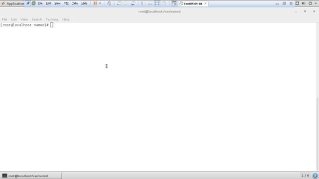Close the CentOS 64-bit tab
319x179 pixels.
click(205, 3)
